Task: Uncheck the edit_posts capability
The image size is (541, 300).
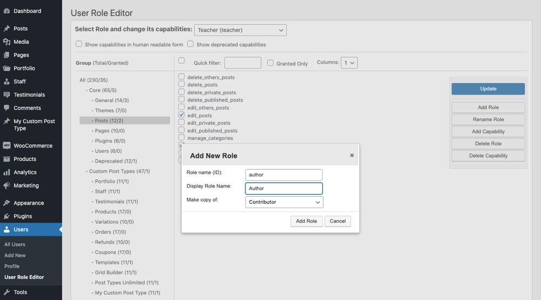Action: [x=182, y=115]
